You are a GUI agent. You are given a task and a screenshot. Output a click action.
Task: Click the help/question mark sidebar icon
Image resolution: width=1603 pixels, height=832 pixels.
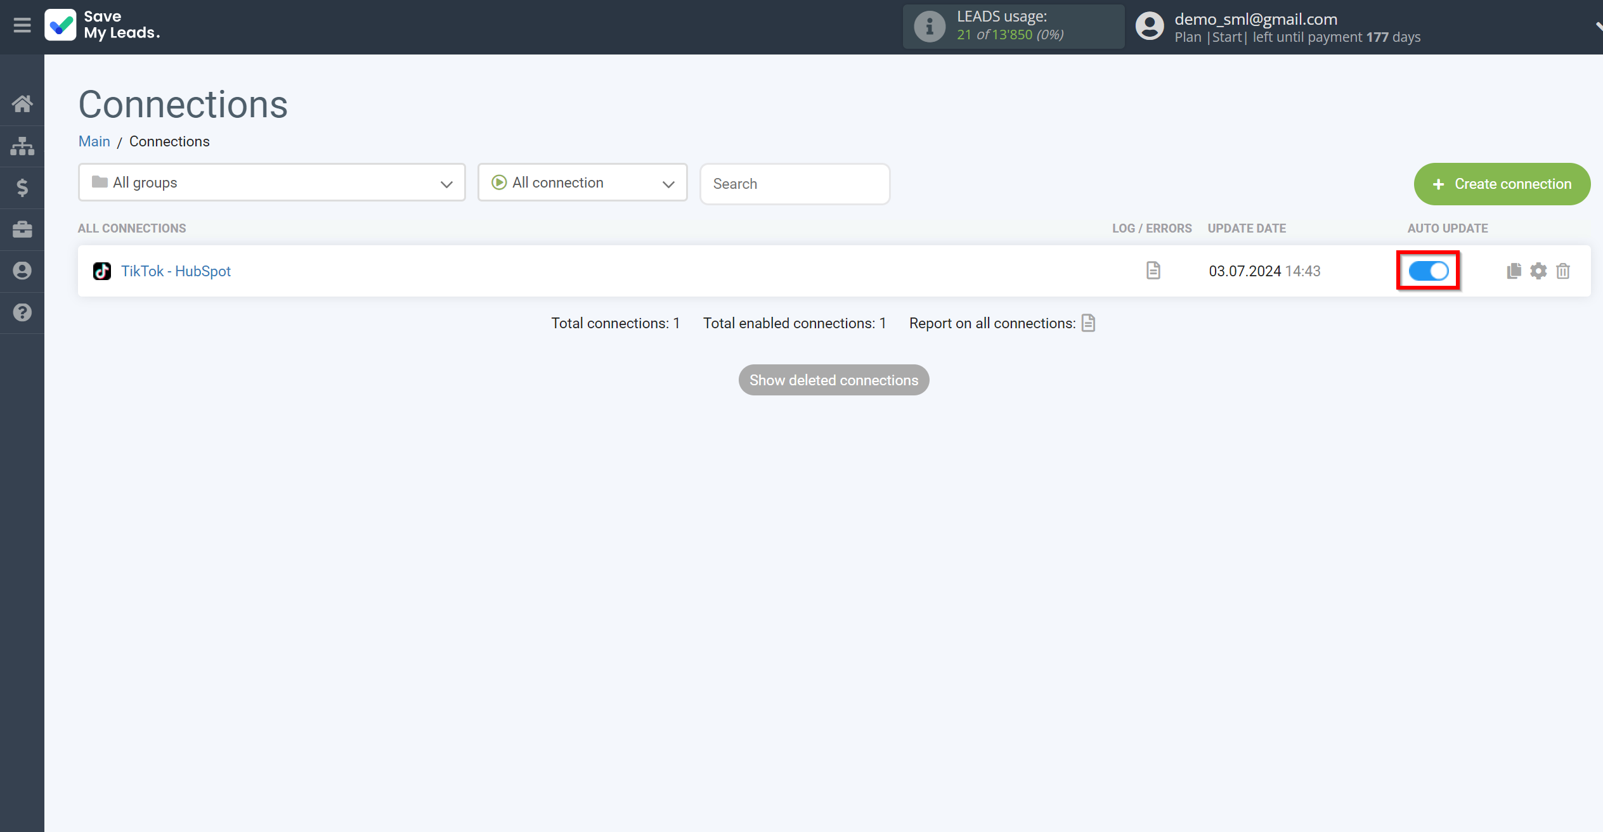22,312
